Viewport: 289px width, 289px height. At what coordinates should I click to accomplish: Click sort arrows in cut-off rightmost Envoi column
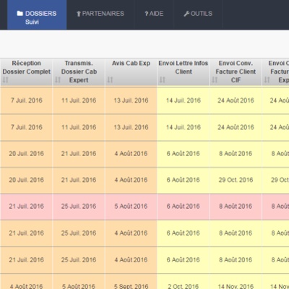[x=267, y=79]
